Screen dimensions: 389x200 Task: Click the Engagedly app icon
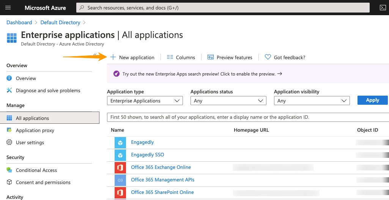pos(120,143)
